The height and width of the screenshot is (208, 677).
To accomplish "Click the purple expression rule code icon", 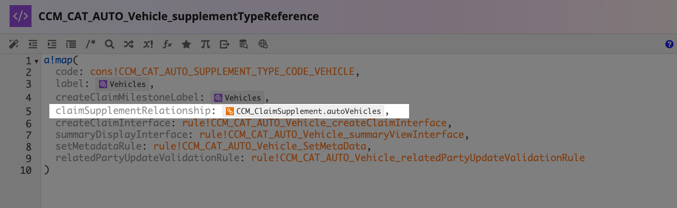I will point(21,16).
